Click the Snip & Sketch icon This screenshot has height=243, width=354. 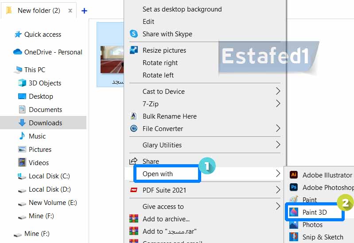coord(294,237)
